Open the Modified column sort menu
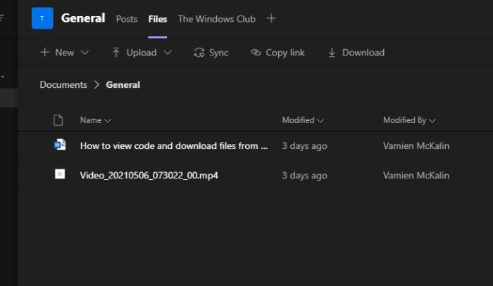The width and height of the screenshot is (493, 286). tap(303, 120)
